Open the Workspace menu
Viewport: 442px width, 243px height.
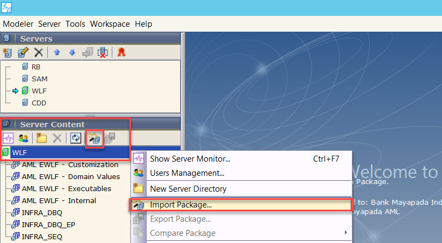[x=110, y=24]
